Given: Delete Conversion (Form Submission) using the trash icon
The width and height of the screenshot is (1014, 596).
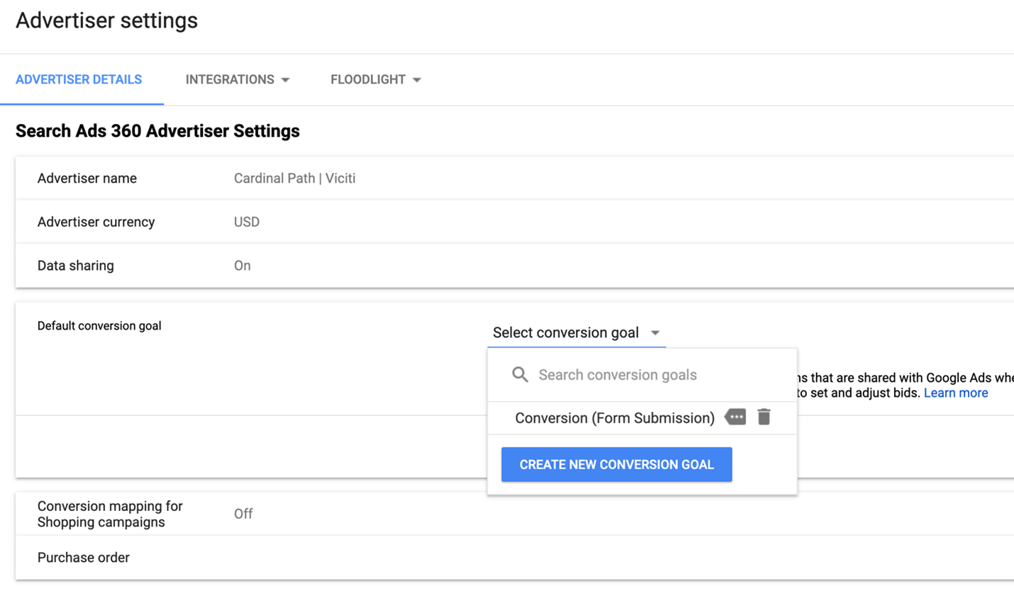Looking at the screenshot, I should pos(764,417).
